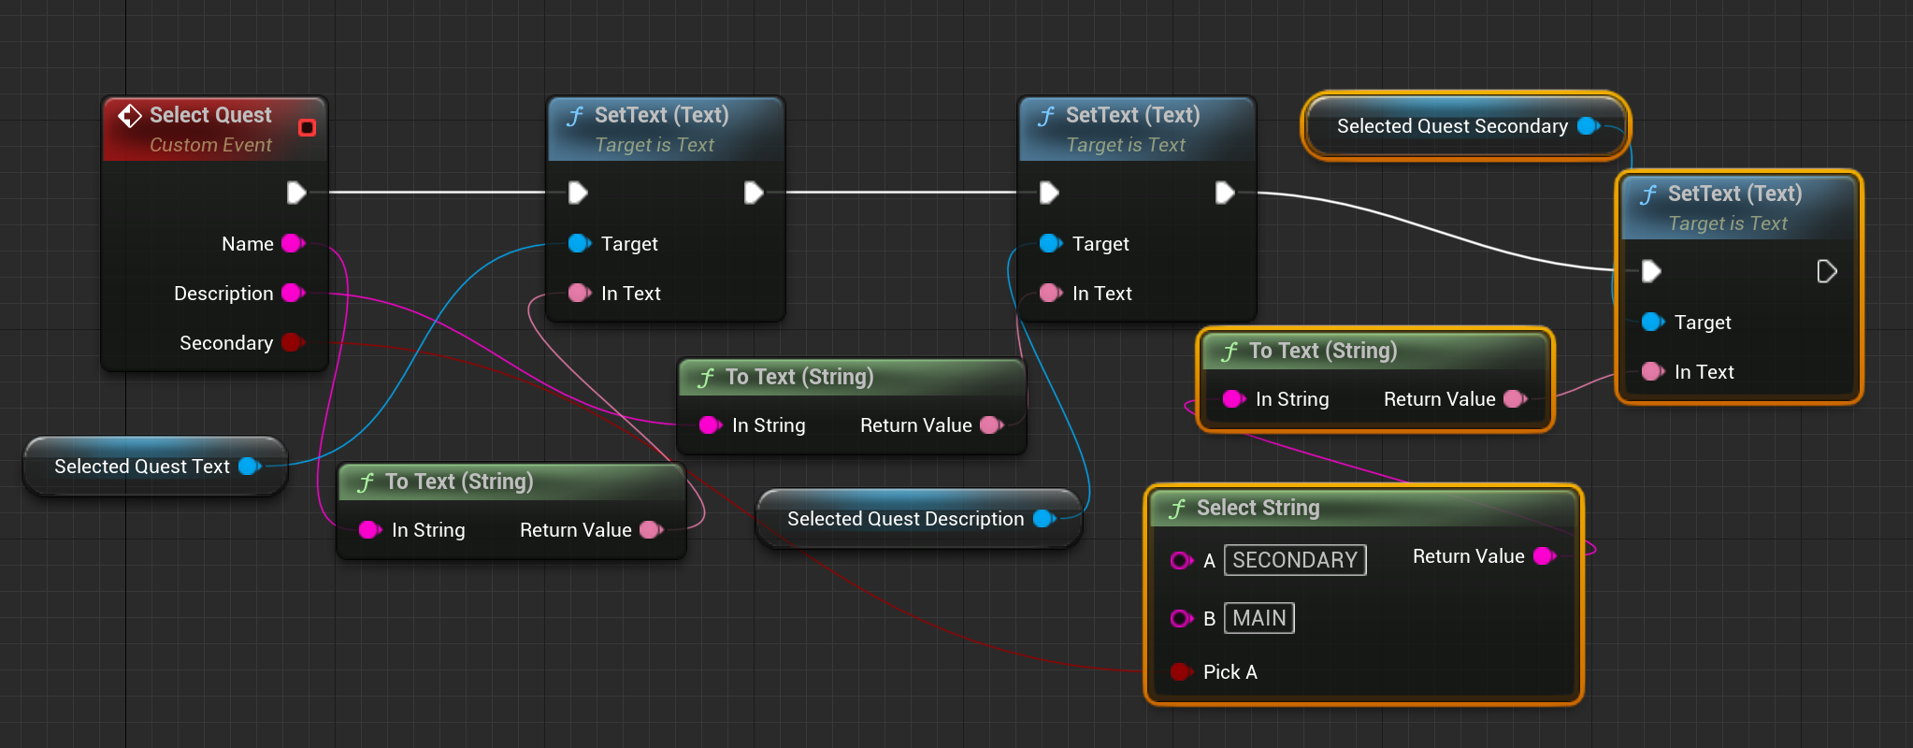Click exec input pin of middle SetText node
1913x748 pixels.
pyautogui.click(x=1049, y=193)
